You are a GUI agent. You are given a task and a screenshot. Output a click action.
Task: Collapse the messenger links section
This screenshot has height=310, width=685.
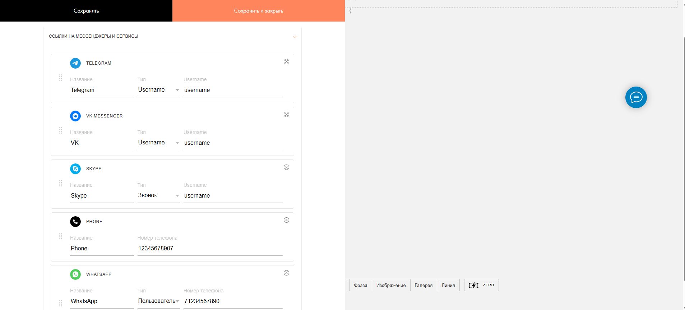tap(295, 37)
